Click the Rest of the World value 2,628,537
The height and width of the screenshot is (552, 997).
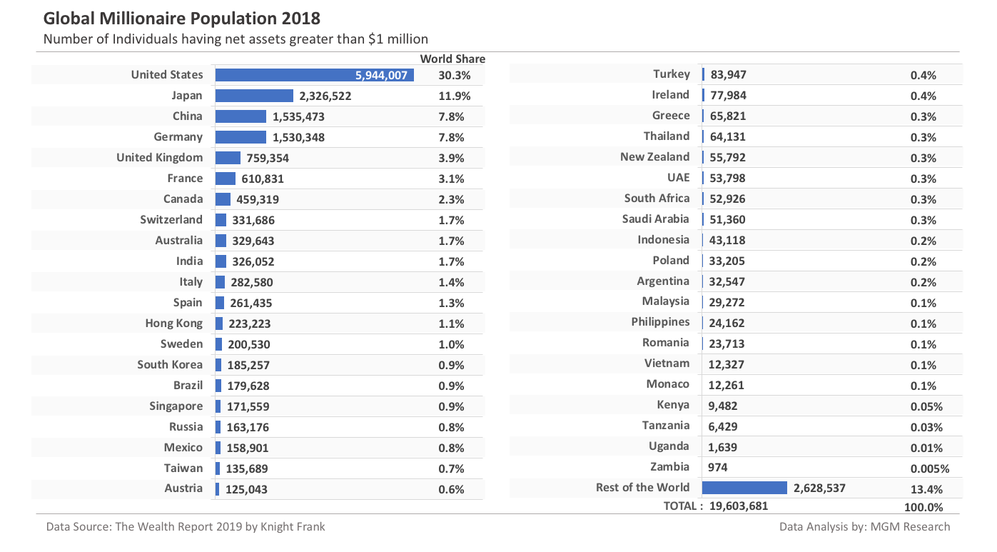click(819, 489)
